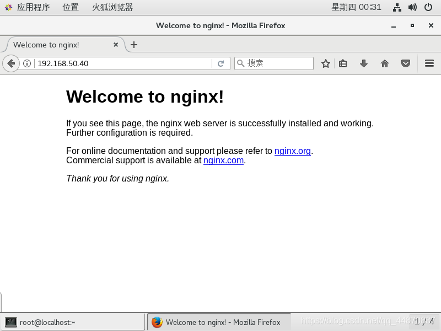Open a new tab with plus button

click(134, 45)
